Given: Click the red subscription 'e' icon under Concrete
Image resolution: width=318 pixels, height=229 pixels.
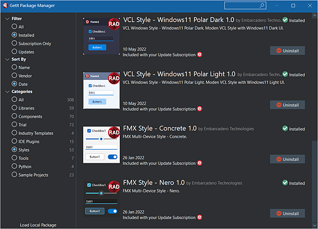Looking at the screenshot, I should [200, 163].
